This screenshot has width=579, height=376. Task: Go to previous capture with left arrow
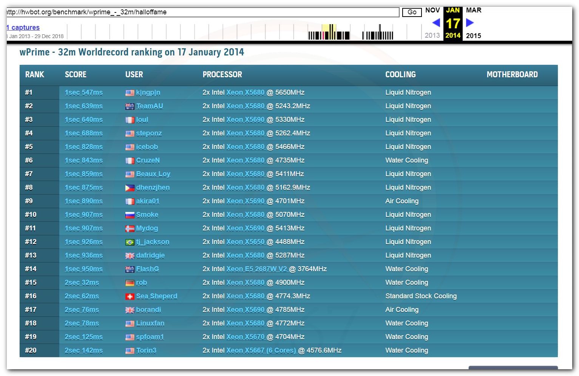click(x=436, y=23)
